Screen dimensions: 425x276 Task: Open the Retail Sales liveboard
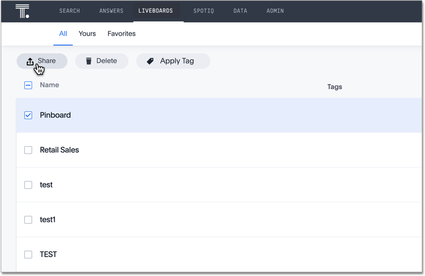[59, 150]
